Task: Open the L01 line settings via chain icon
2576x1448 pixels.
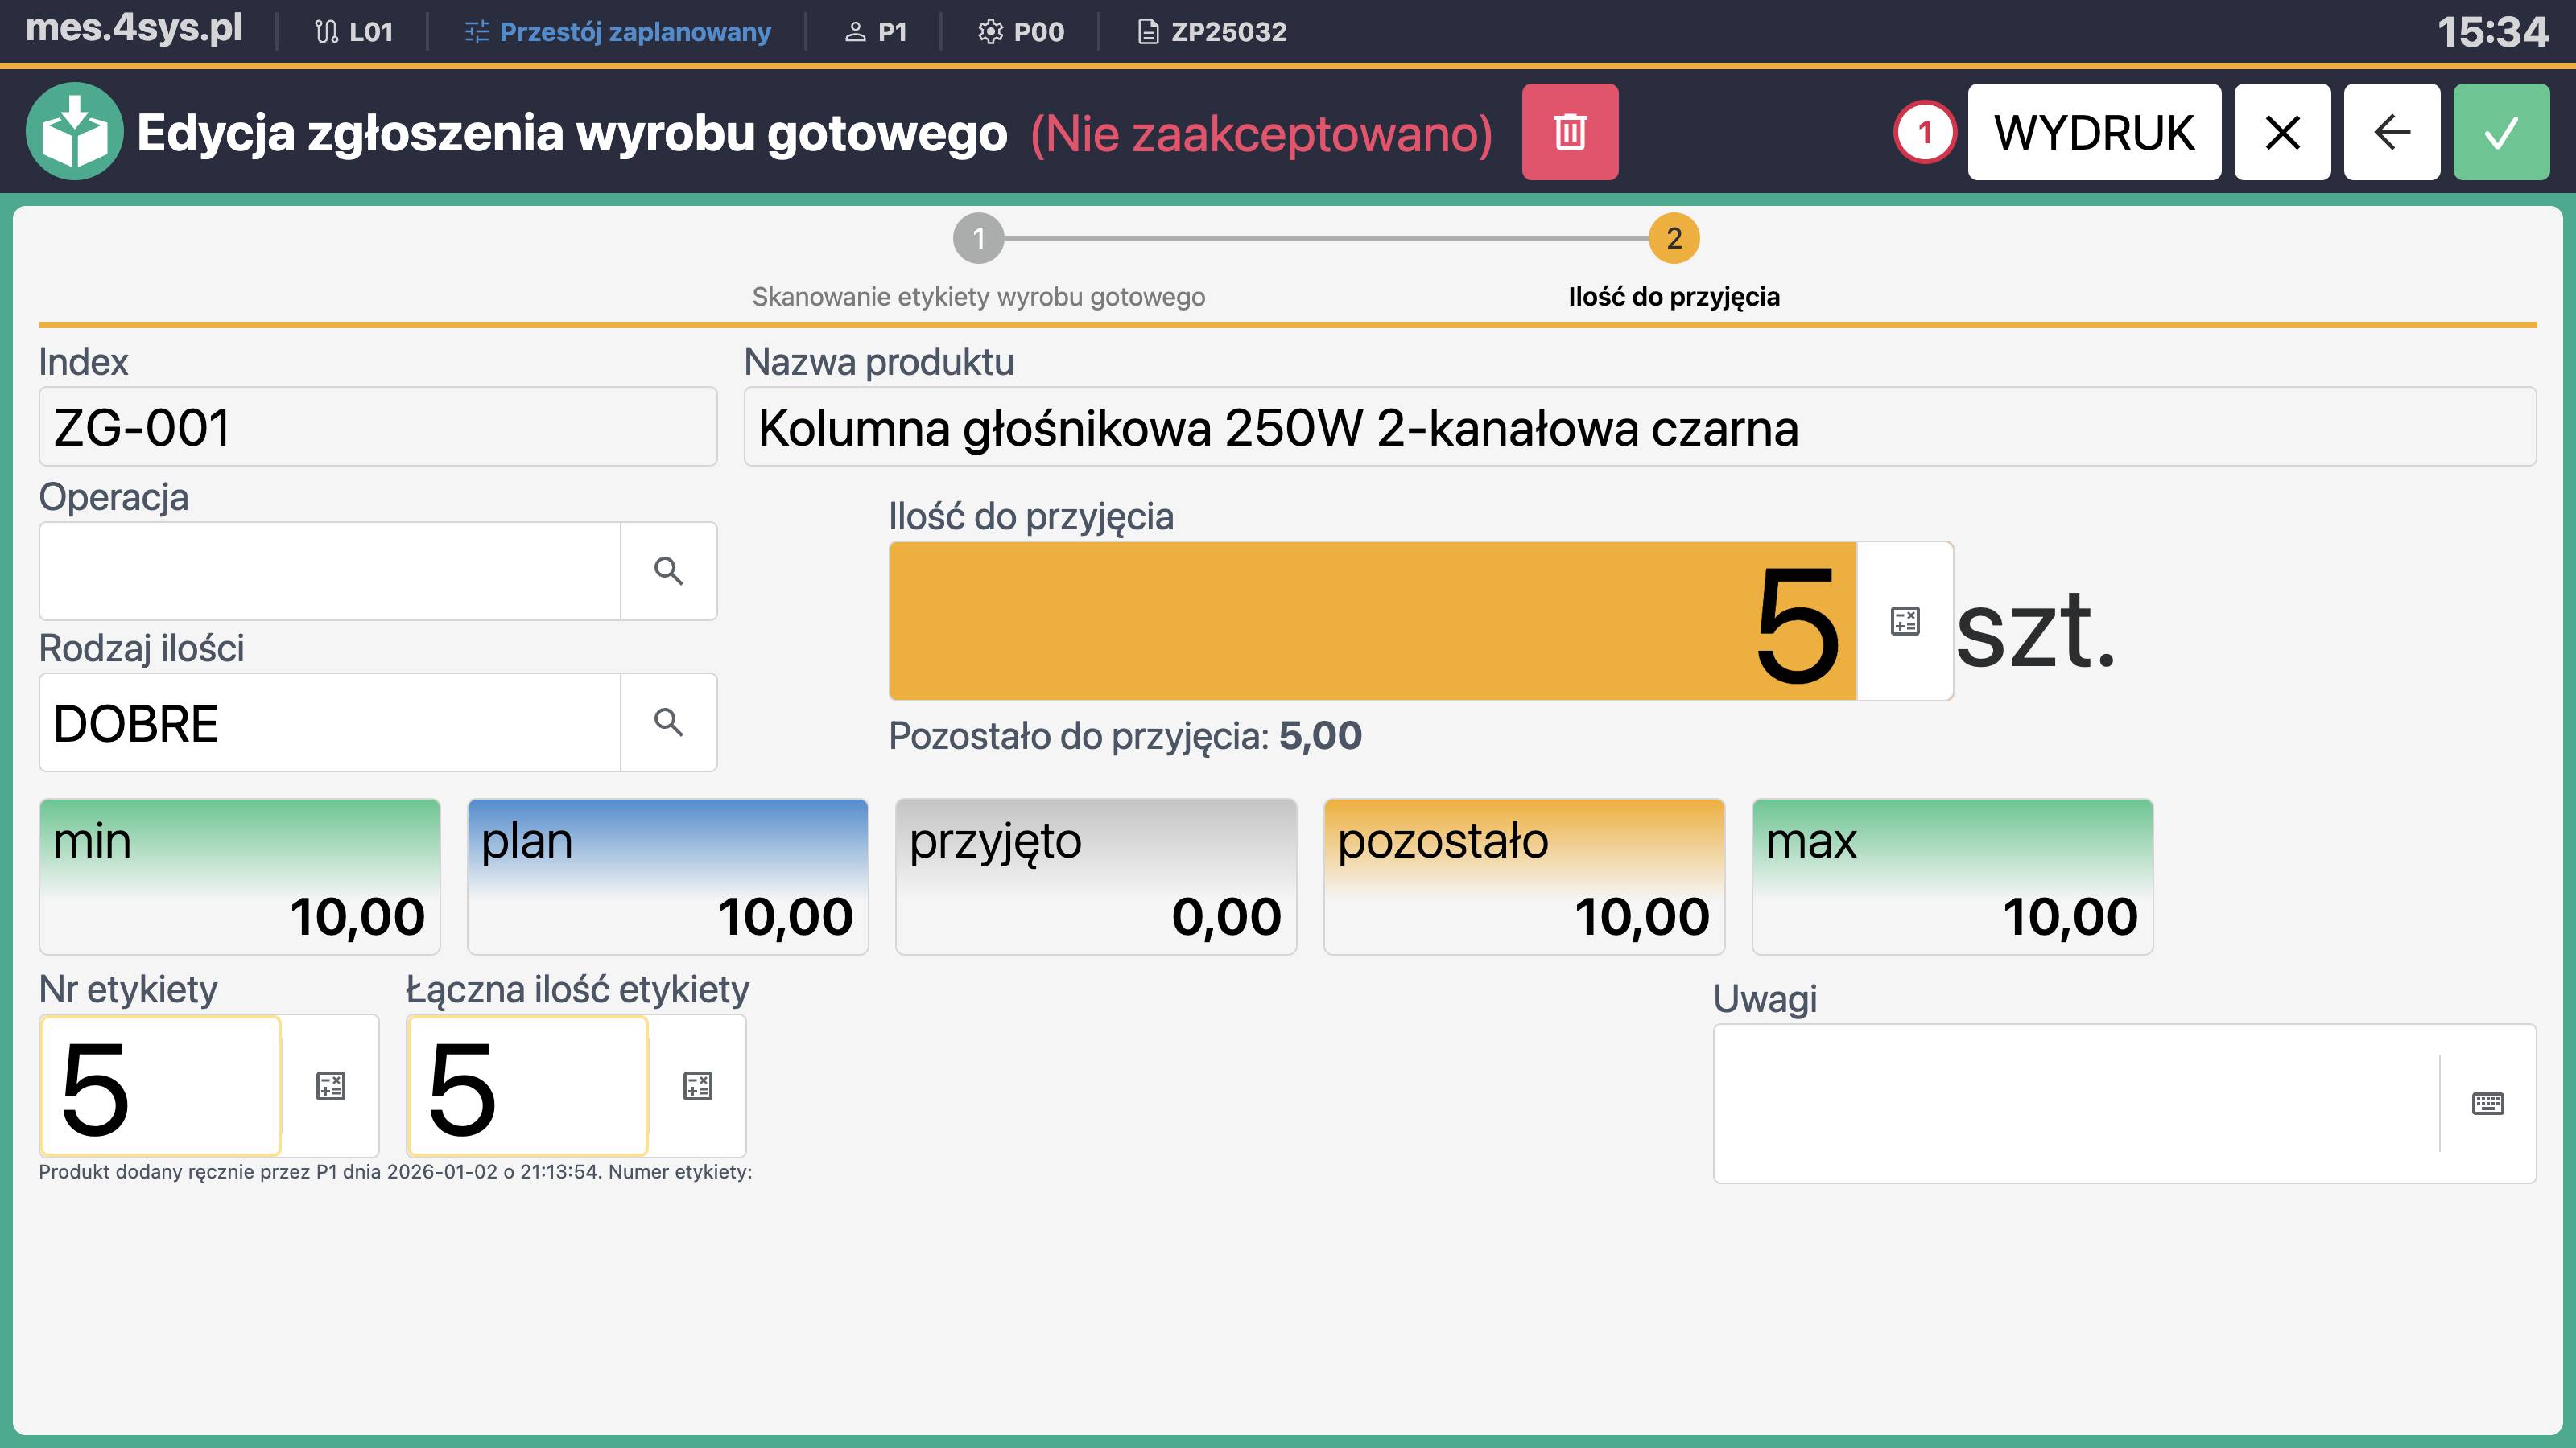Action: [327, 31]
